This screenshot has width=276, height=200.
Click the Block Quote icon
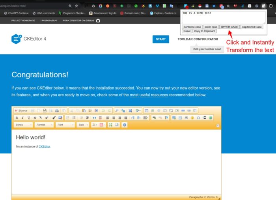point(94,118)
